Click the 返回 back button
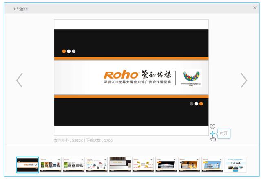The height and width of the screenshot is (179, 261). click(x=20, y=9)
